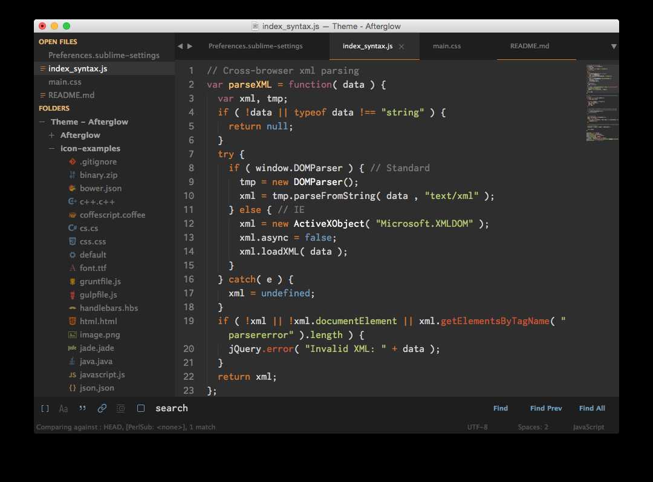This screenshot has width=653, height=482.
Task: Click the HTML5 icon beside html.html
Action: (73, 321)
